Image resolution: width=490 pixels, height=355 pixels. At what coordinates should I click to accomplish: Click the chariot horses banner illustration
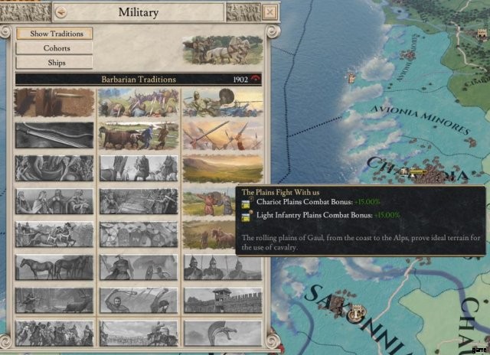tap(223, 50)
